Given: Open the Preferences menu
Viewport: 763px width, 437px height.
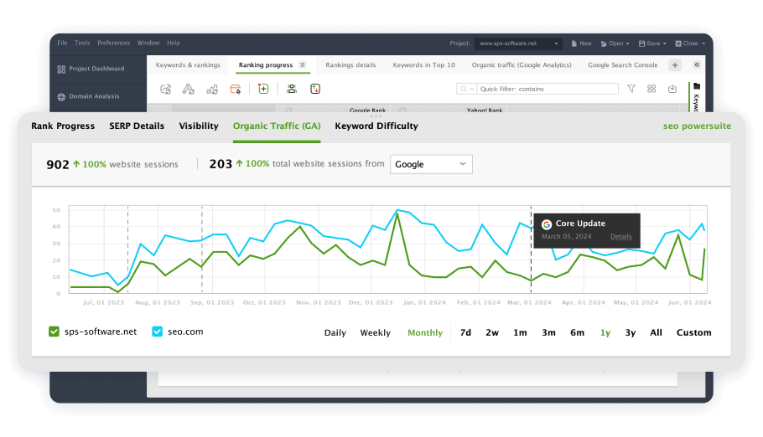Looking at the screenshot, I should point(113,43).
